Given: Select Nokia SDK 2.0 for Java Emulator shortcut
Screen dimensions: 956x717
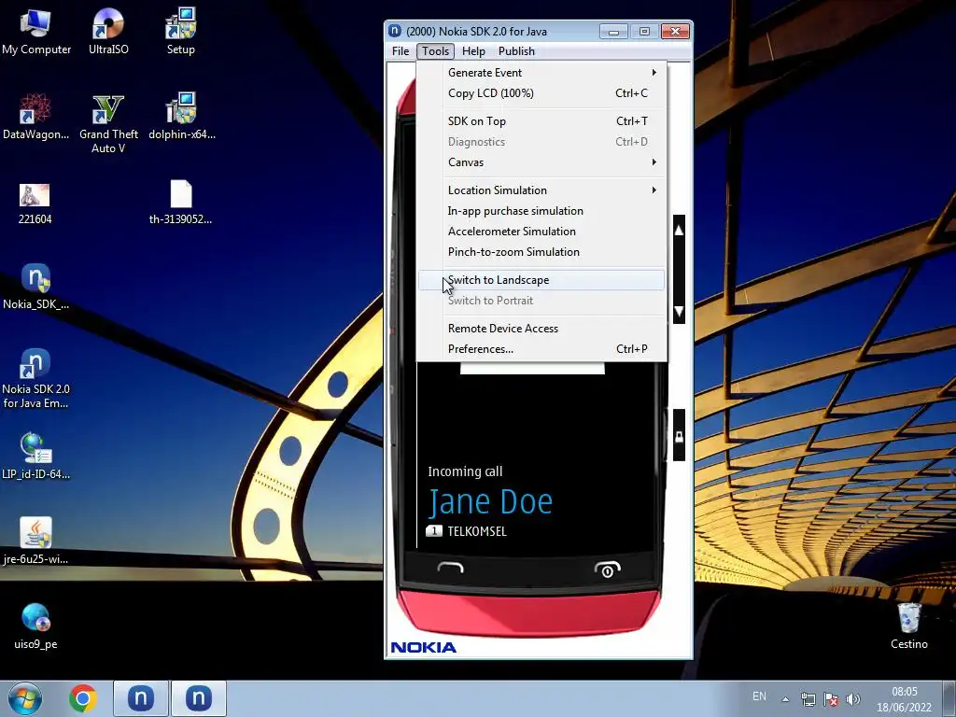Looking at the screenshot, I should pos(35,379).
